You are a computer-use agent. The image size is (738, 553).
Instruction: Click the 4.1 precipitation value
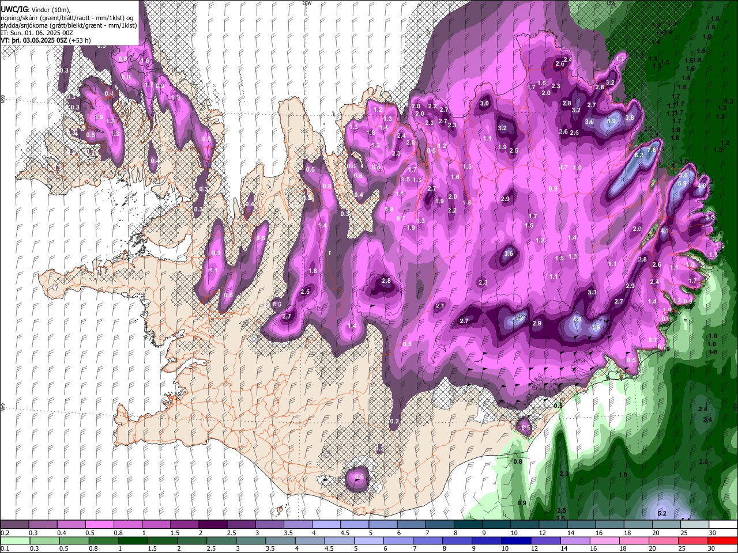tap(664, 231)
